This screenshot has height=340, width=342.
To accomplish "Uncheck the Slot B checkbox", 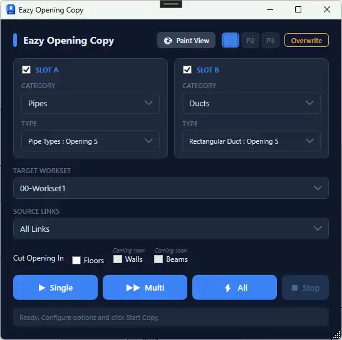I will 187,70.
